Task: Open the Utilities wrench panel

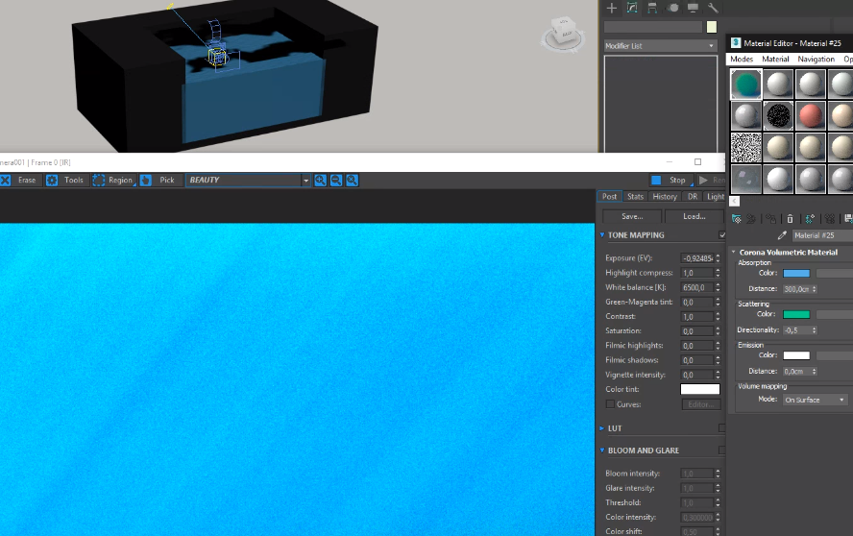Action: [714, 8]
